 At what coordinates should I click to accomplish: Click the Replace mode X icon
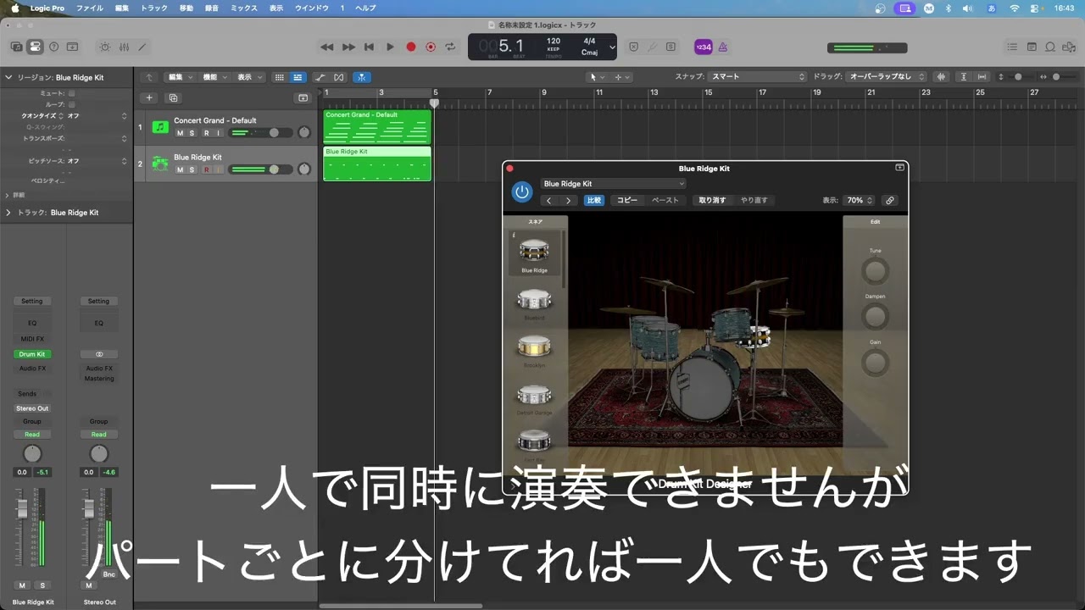[x=633, y=47]
